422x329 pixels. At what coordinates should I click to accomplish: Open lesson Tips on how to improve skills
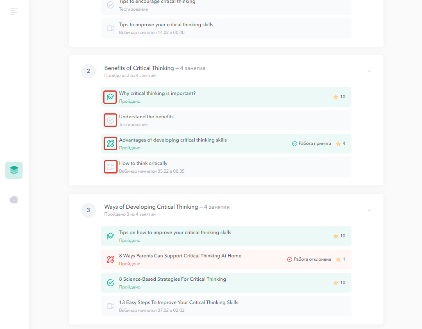(x=226, y=236)
